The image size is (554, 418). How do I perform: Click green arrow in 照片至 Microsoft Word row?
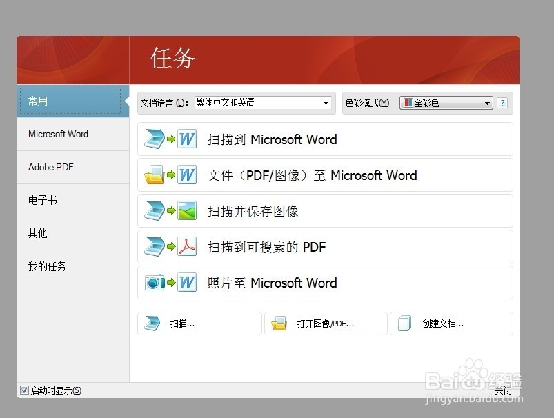pyautogui.click(x=171, y=283)
